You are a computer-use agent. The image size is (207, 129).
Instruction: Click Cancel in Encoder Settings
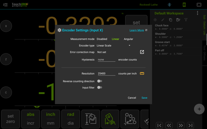[132, 98]
